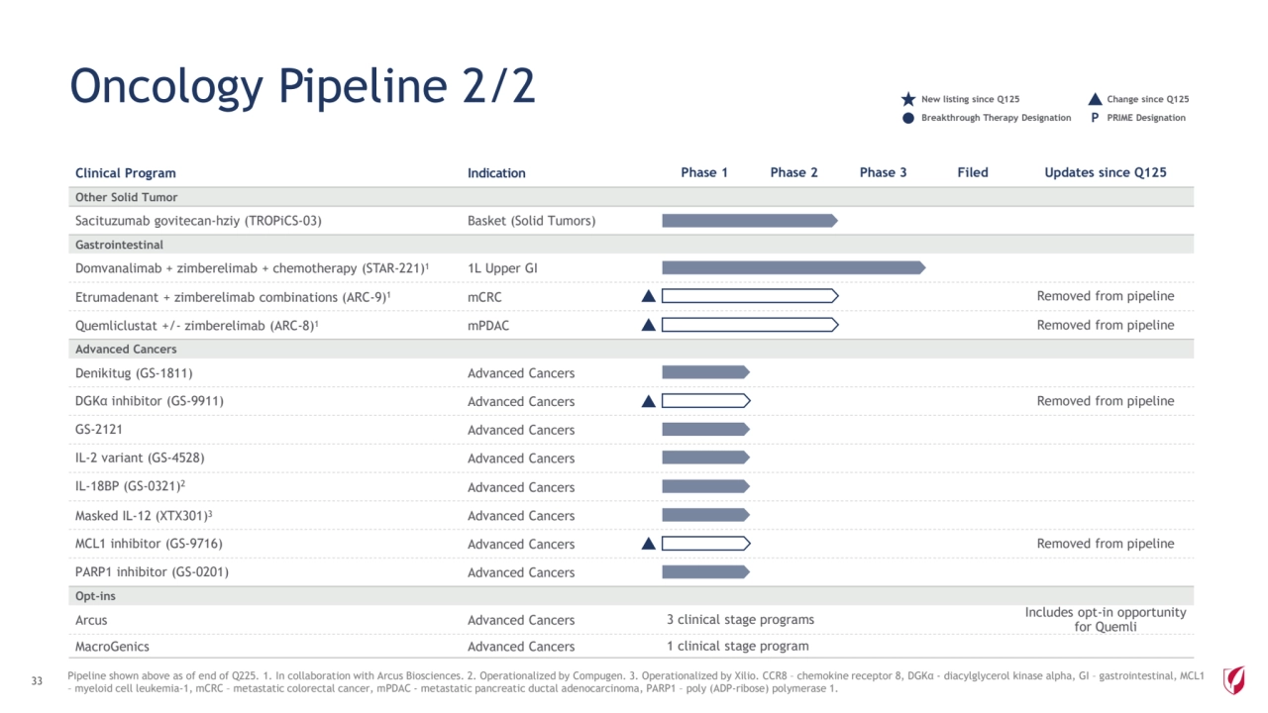
Task: Click the PARP1 inhibitor GS-0201 progress bar
Action: 705,571
